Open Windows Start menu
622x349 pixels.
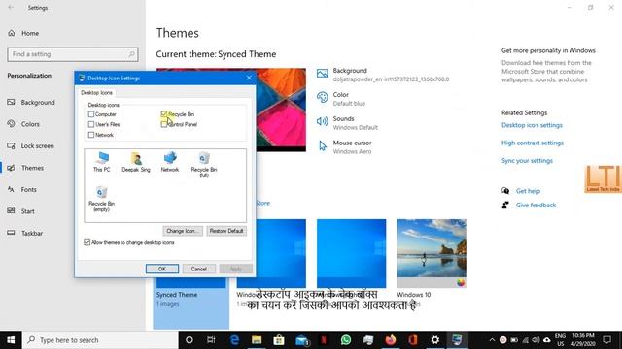coord(11,340)
